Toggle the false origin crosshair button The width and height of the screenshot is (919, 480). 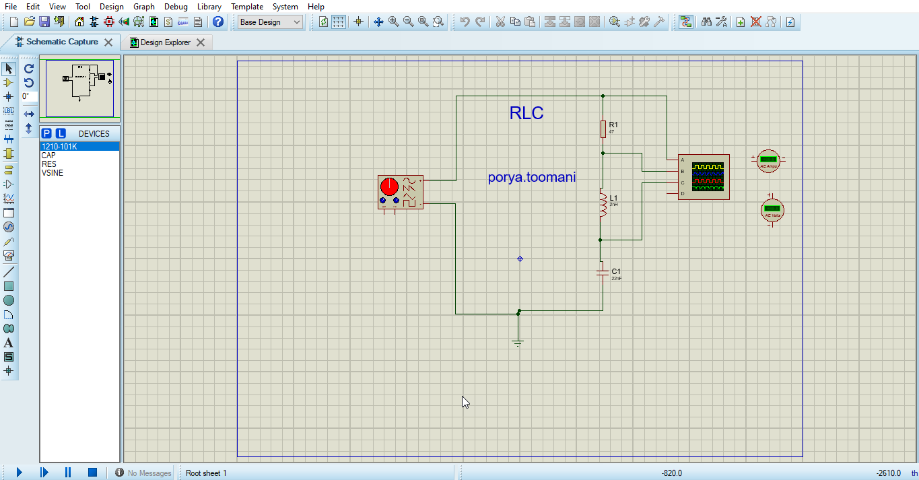[358, 22]
